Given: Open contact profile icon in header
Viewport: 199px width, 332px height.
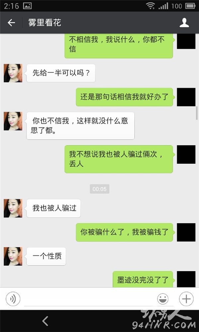Looking at the screenshot, I should click(x=184, y=23).
